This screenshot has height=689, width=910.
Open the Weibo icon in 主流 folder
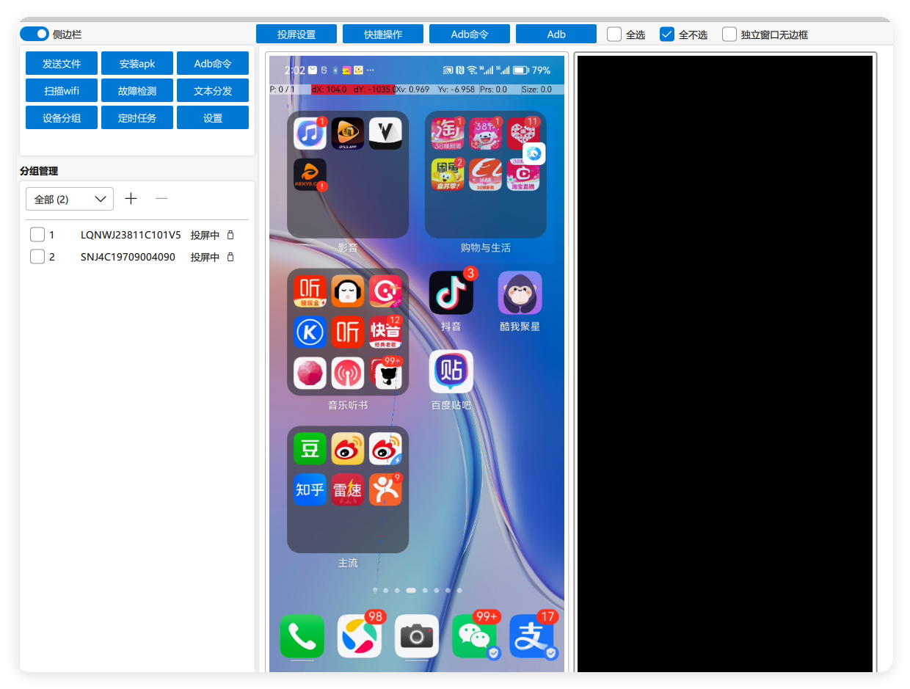tap(348, 449)
